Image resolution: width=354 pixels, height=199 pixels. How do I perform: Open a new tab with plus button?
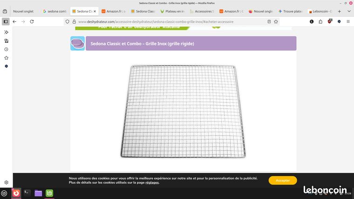click(x=339, y=11)
